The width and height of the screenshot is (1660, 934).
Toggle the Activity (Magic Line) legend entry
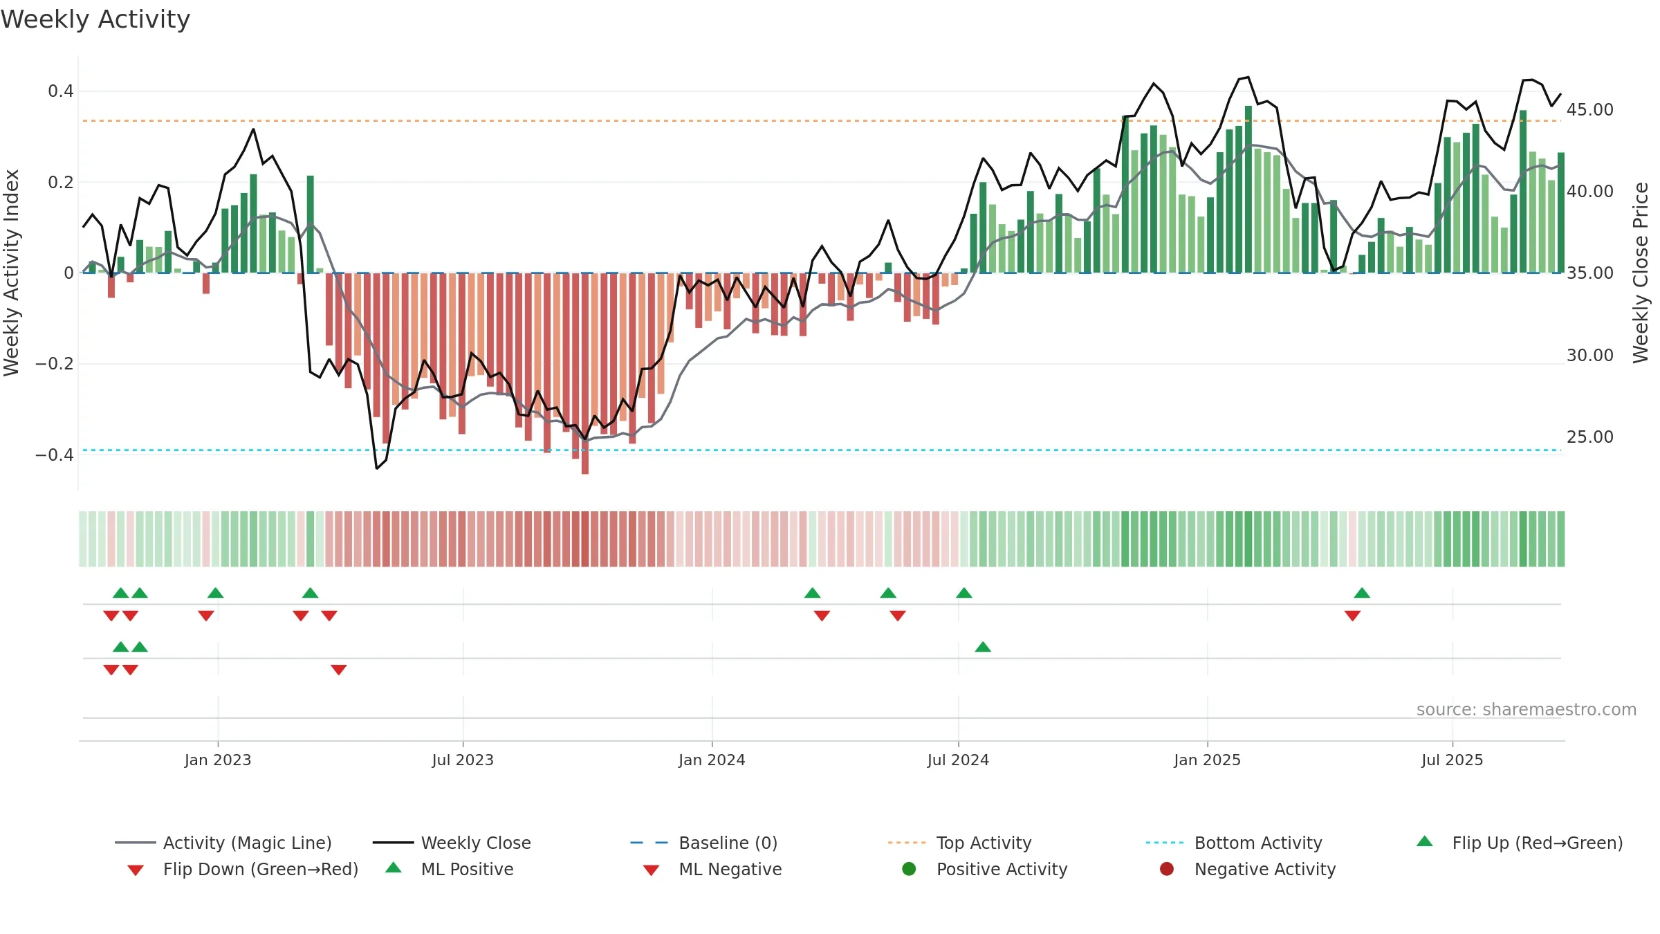223,843
